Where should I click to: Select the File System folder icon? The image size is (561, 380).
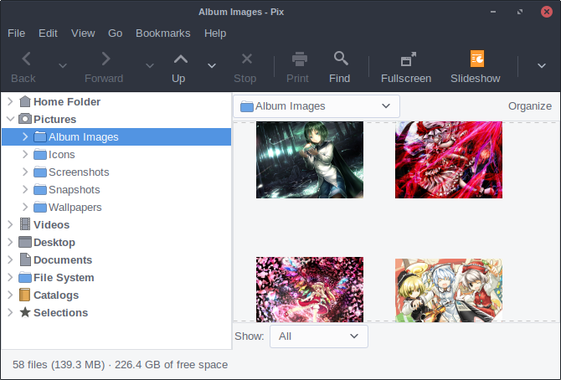point(24,278)
